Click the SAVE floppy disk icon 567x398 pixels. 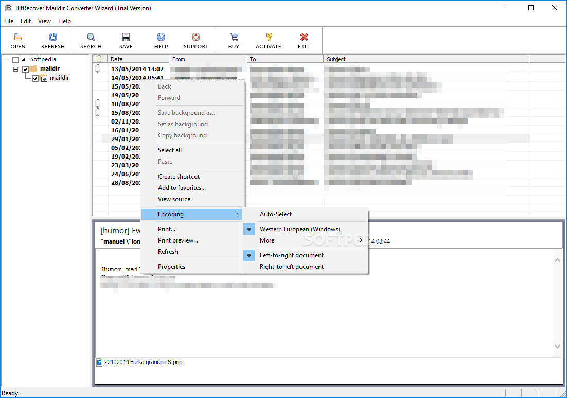pos(126,37)
